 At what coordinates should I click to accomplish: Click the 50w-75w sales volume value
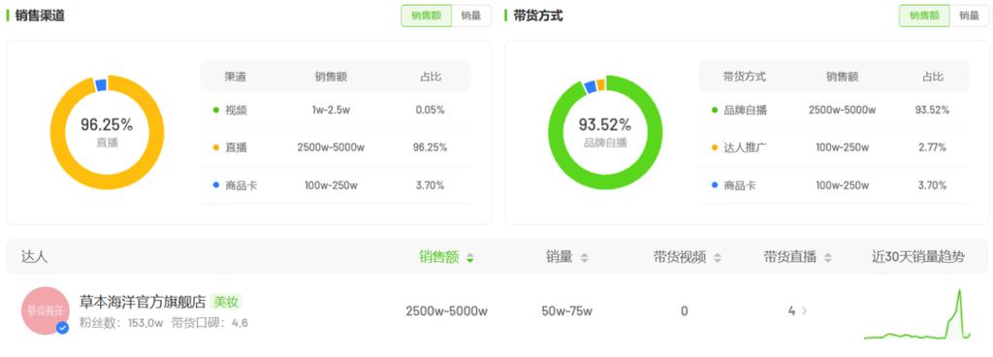(566, 310)
